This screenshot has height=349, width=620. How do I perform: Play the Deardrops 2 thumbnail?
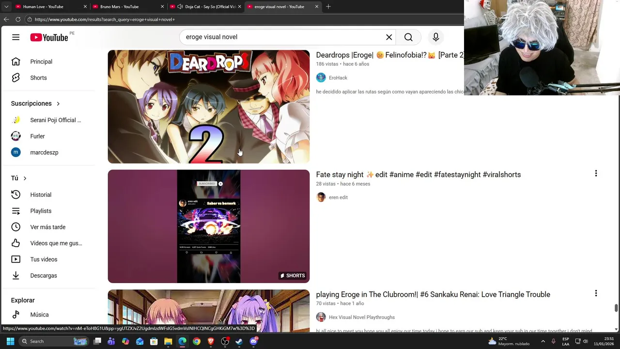tap(208, 107)
